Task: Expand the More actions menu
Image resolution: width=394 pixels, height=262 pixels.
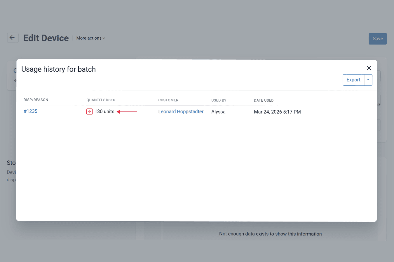Action: click(x=91, y=38)
